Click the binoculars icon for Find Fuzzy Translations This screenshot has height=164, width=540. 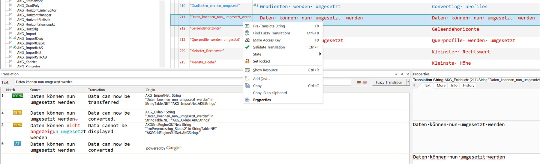[x=247, y=33]
